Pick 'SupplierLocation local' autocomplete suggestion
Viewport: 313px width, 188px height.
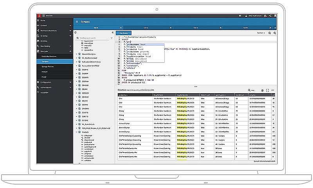tap(146, 57)
